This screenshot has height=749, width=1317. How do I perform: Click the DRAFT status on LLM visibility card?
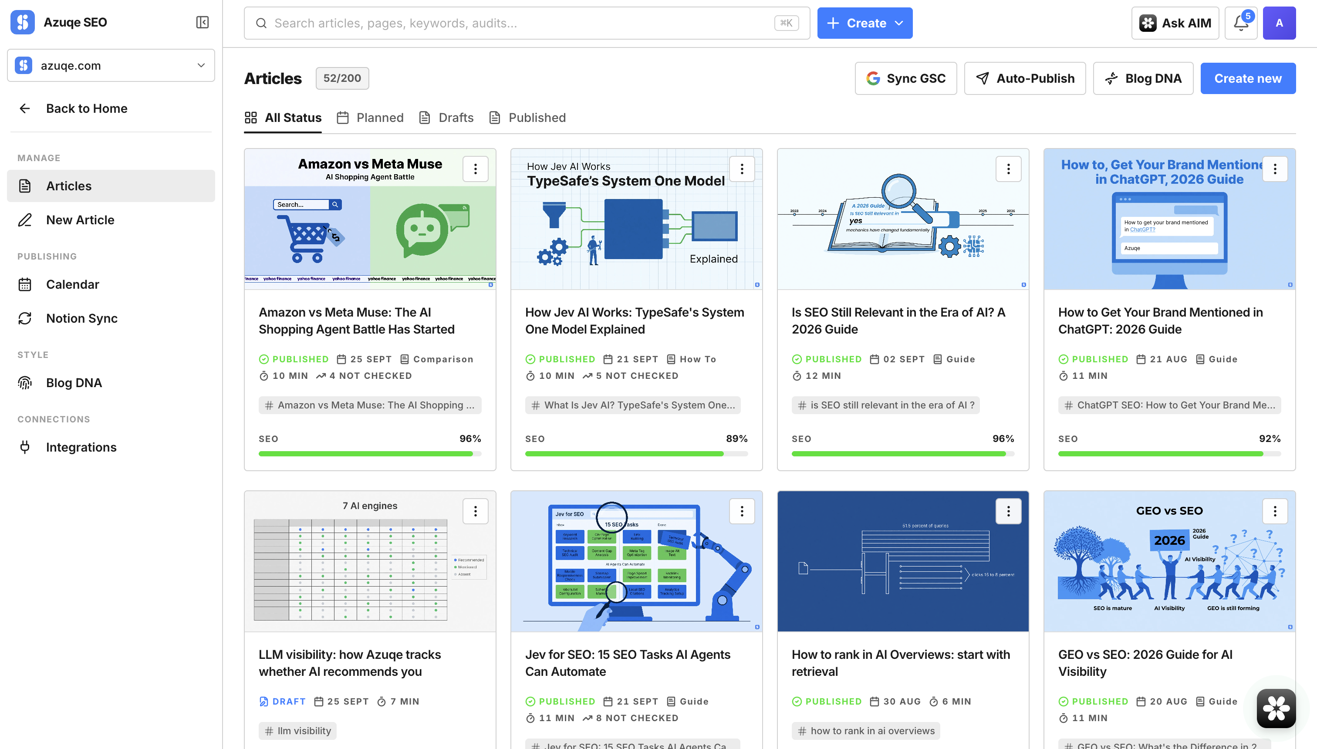pos(283,701)
